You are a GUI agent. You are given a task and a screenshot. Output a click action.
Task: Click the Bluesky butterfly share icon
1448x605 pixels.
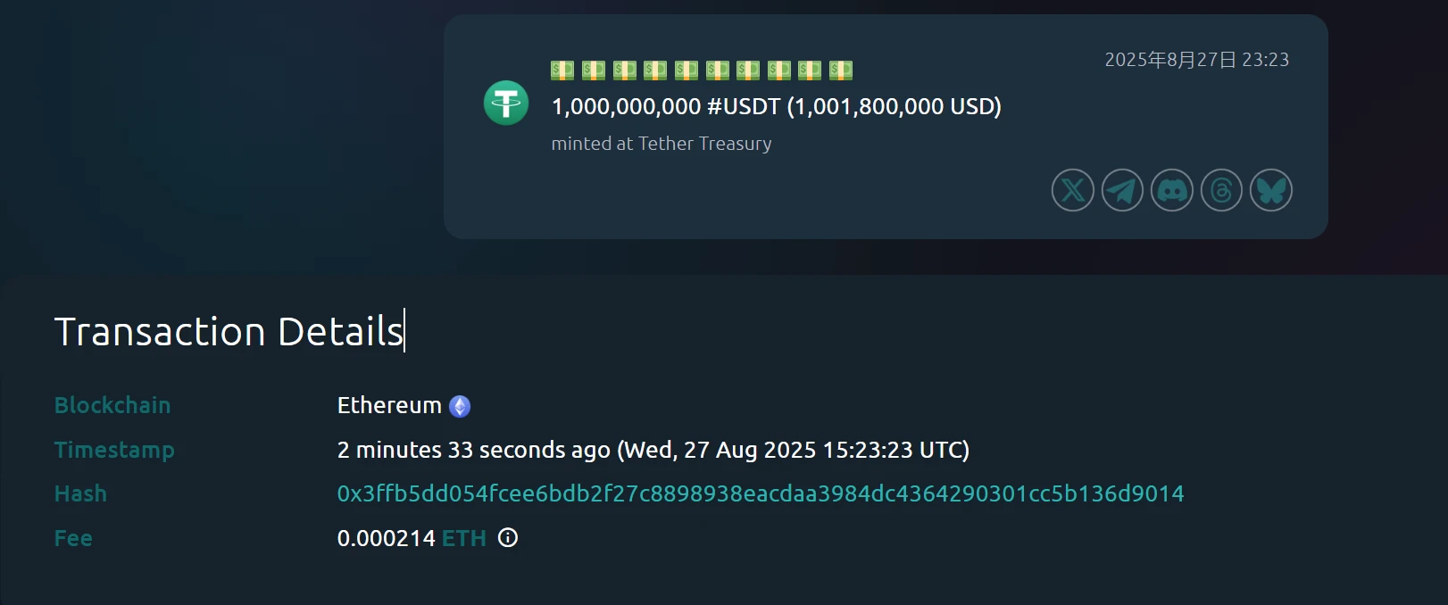click(1271, 190)
